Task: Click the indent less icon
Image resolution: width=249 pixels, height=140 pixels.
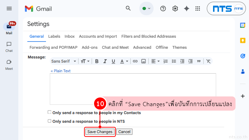Action: point(182,61)
